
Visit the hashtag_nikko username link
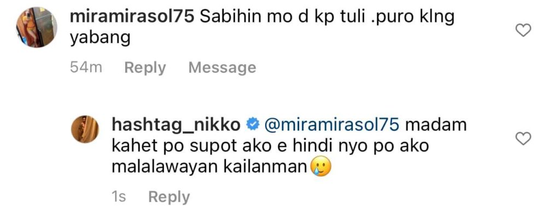pyautogui.click(x=176, y=126)
